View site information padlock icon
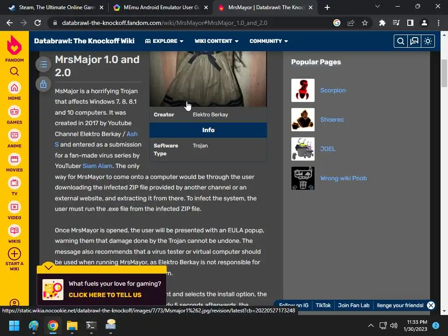The image size is (448, 336). [x=55, y=23]
